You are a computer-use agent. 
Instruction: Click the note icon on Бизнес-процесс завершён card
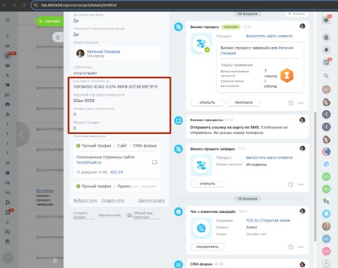tap(290, 103)
